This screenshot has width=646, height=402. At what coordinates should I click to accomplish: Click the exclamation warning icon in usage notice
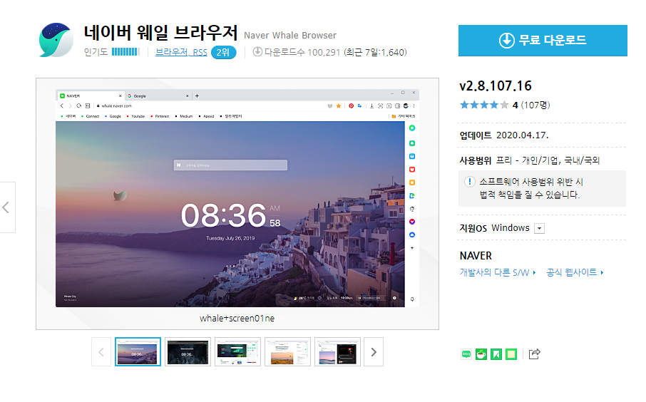(469, 182)
